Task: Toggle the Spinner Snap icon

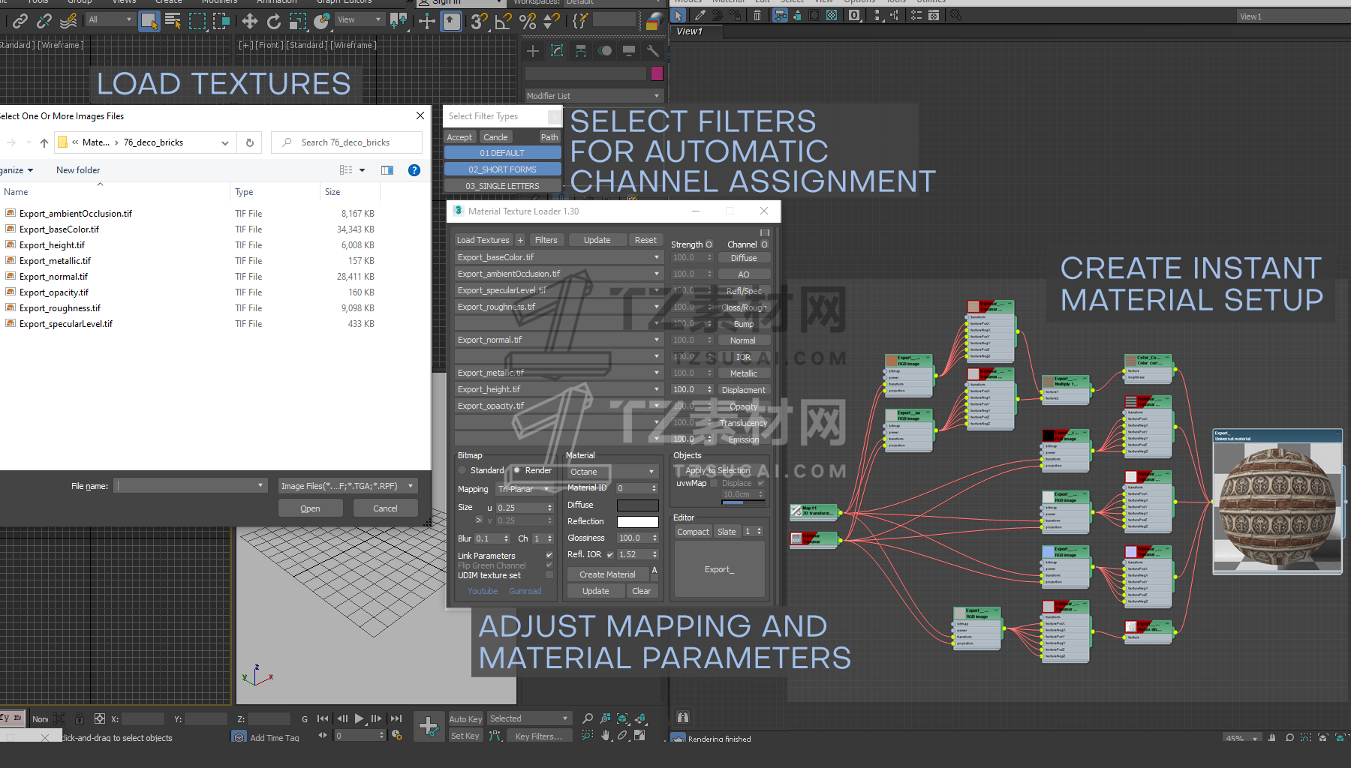Action: point(552,21)
